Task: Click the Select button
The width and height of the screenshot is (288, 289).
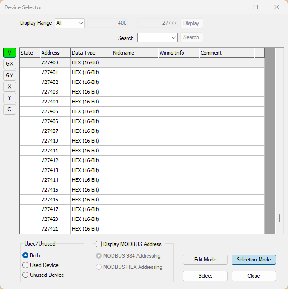Action: click(205, 276)
